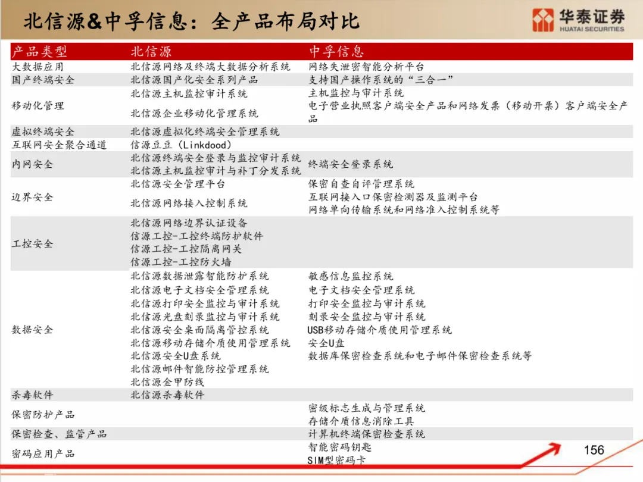Click 网络单向传输系统和网络准入控制系统等 text
This screenshot has height=482, width=643.
pyautogui.click(x=404, y=210)
